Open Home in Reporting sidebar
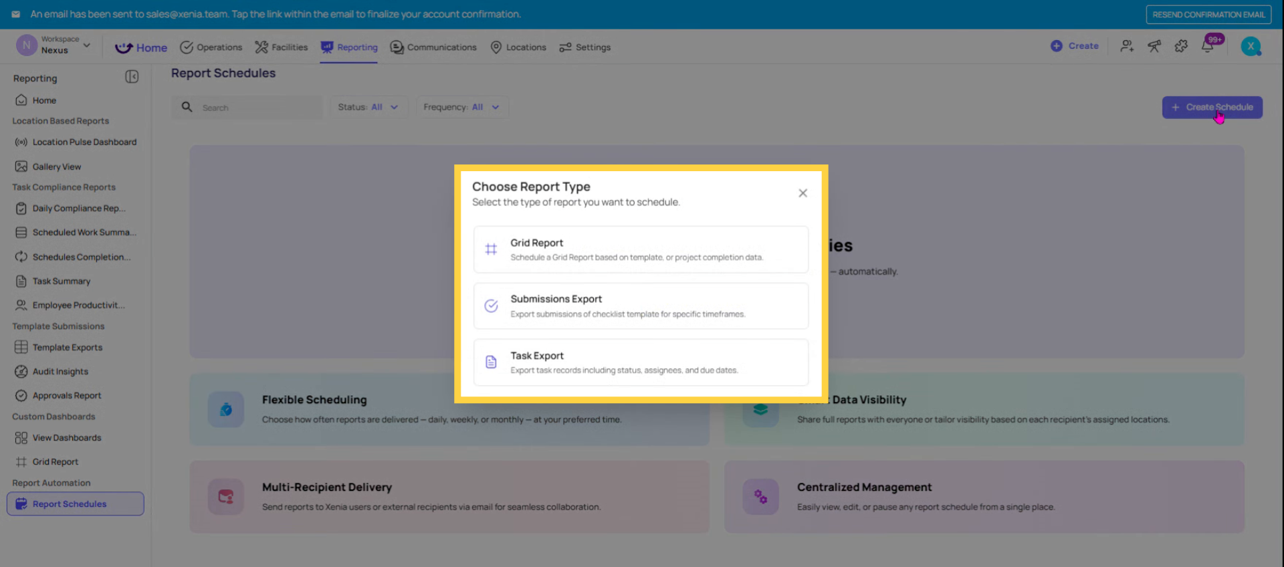This screenshot has height=567, width=1284. point(75,100)
